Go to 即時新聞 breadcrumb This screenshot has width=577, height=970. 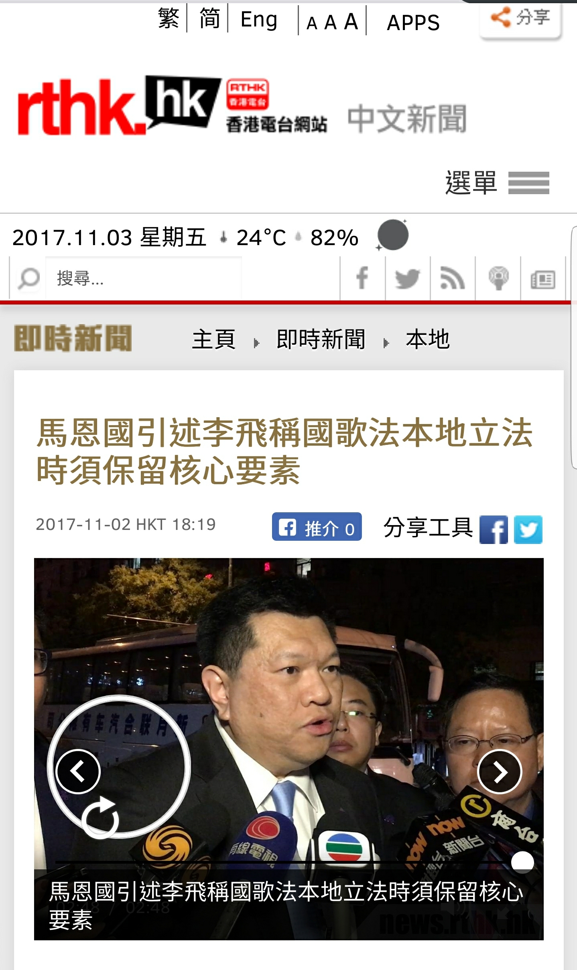click(x=321, y=339)
